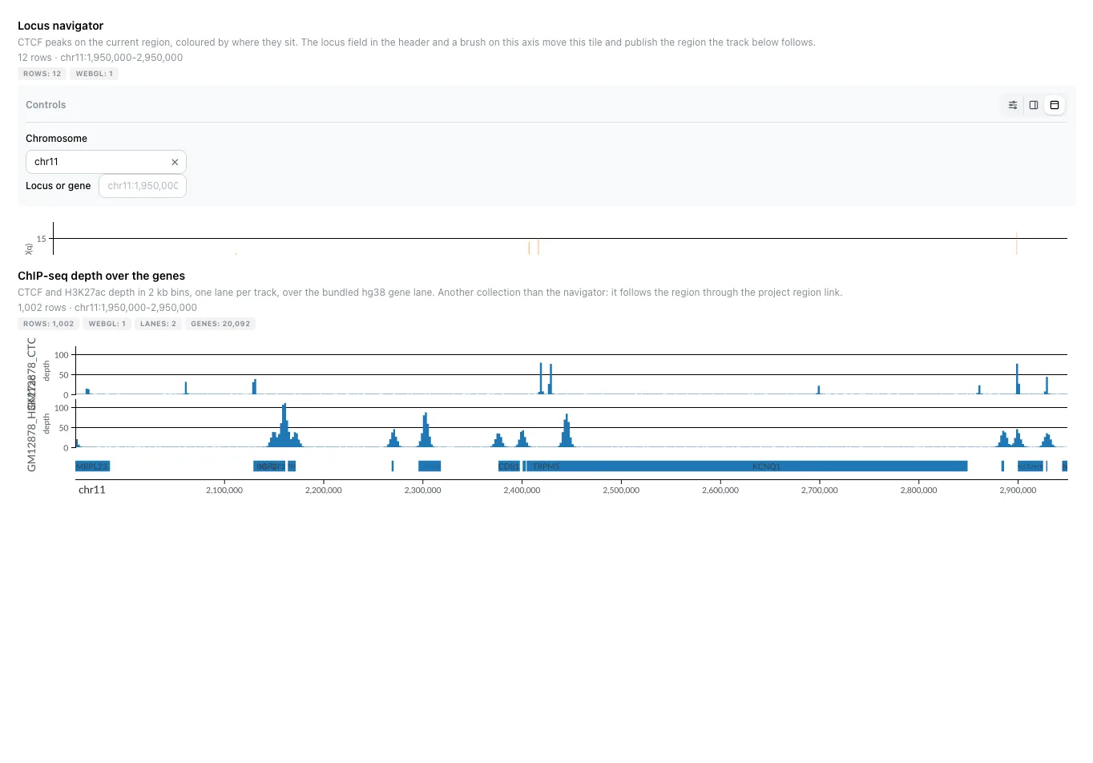Image resolution: width=1093 pixels, height=763 pixels.
Task: Click the ROWS: 12 badge
Action: click(42, 74)
